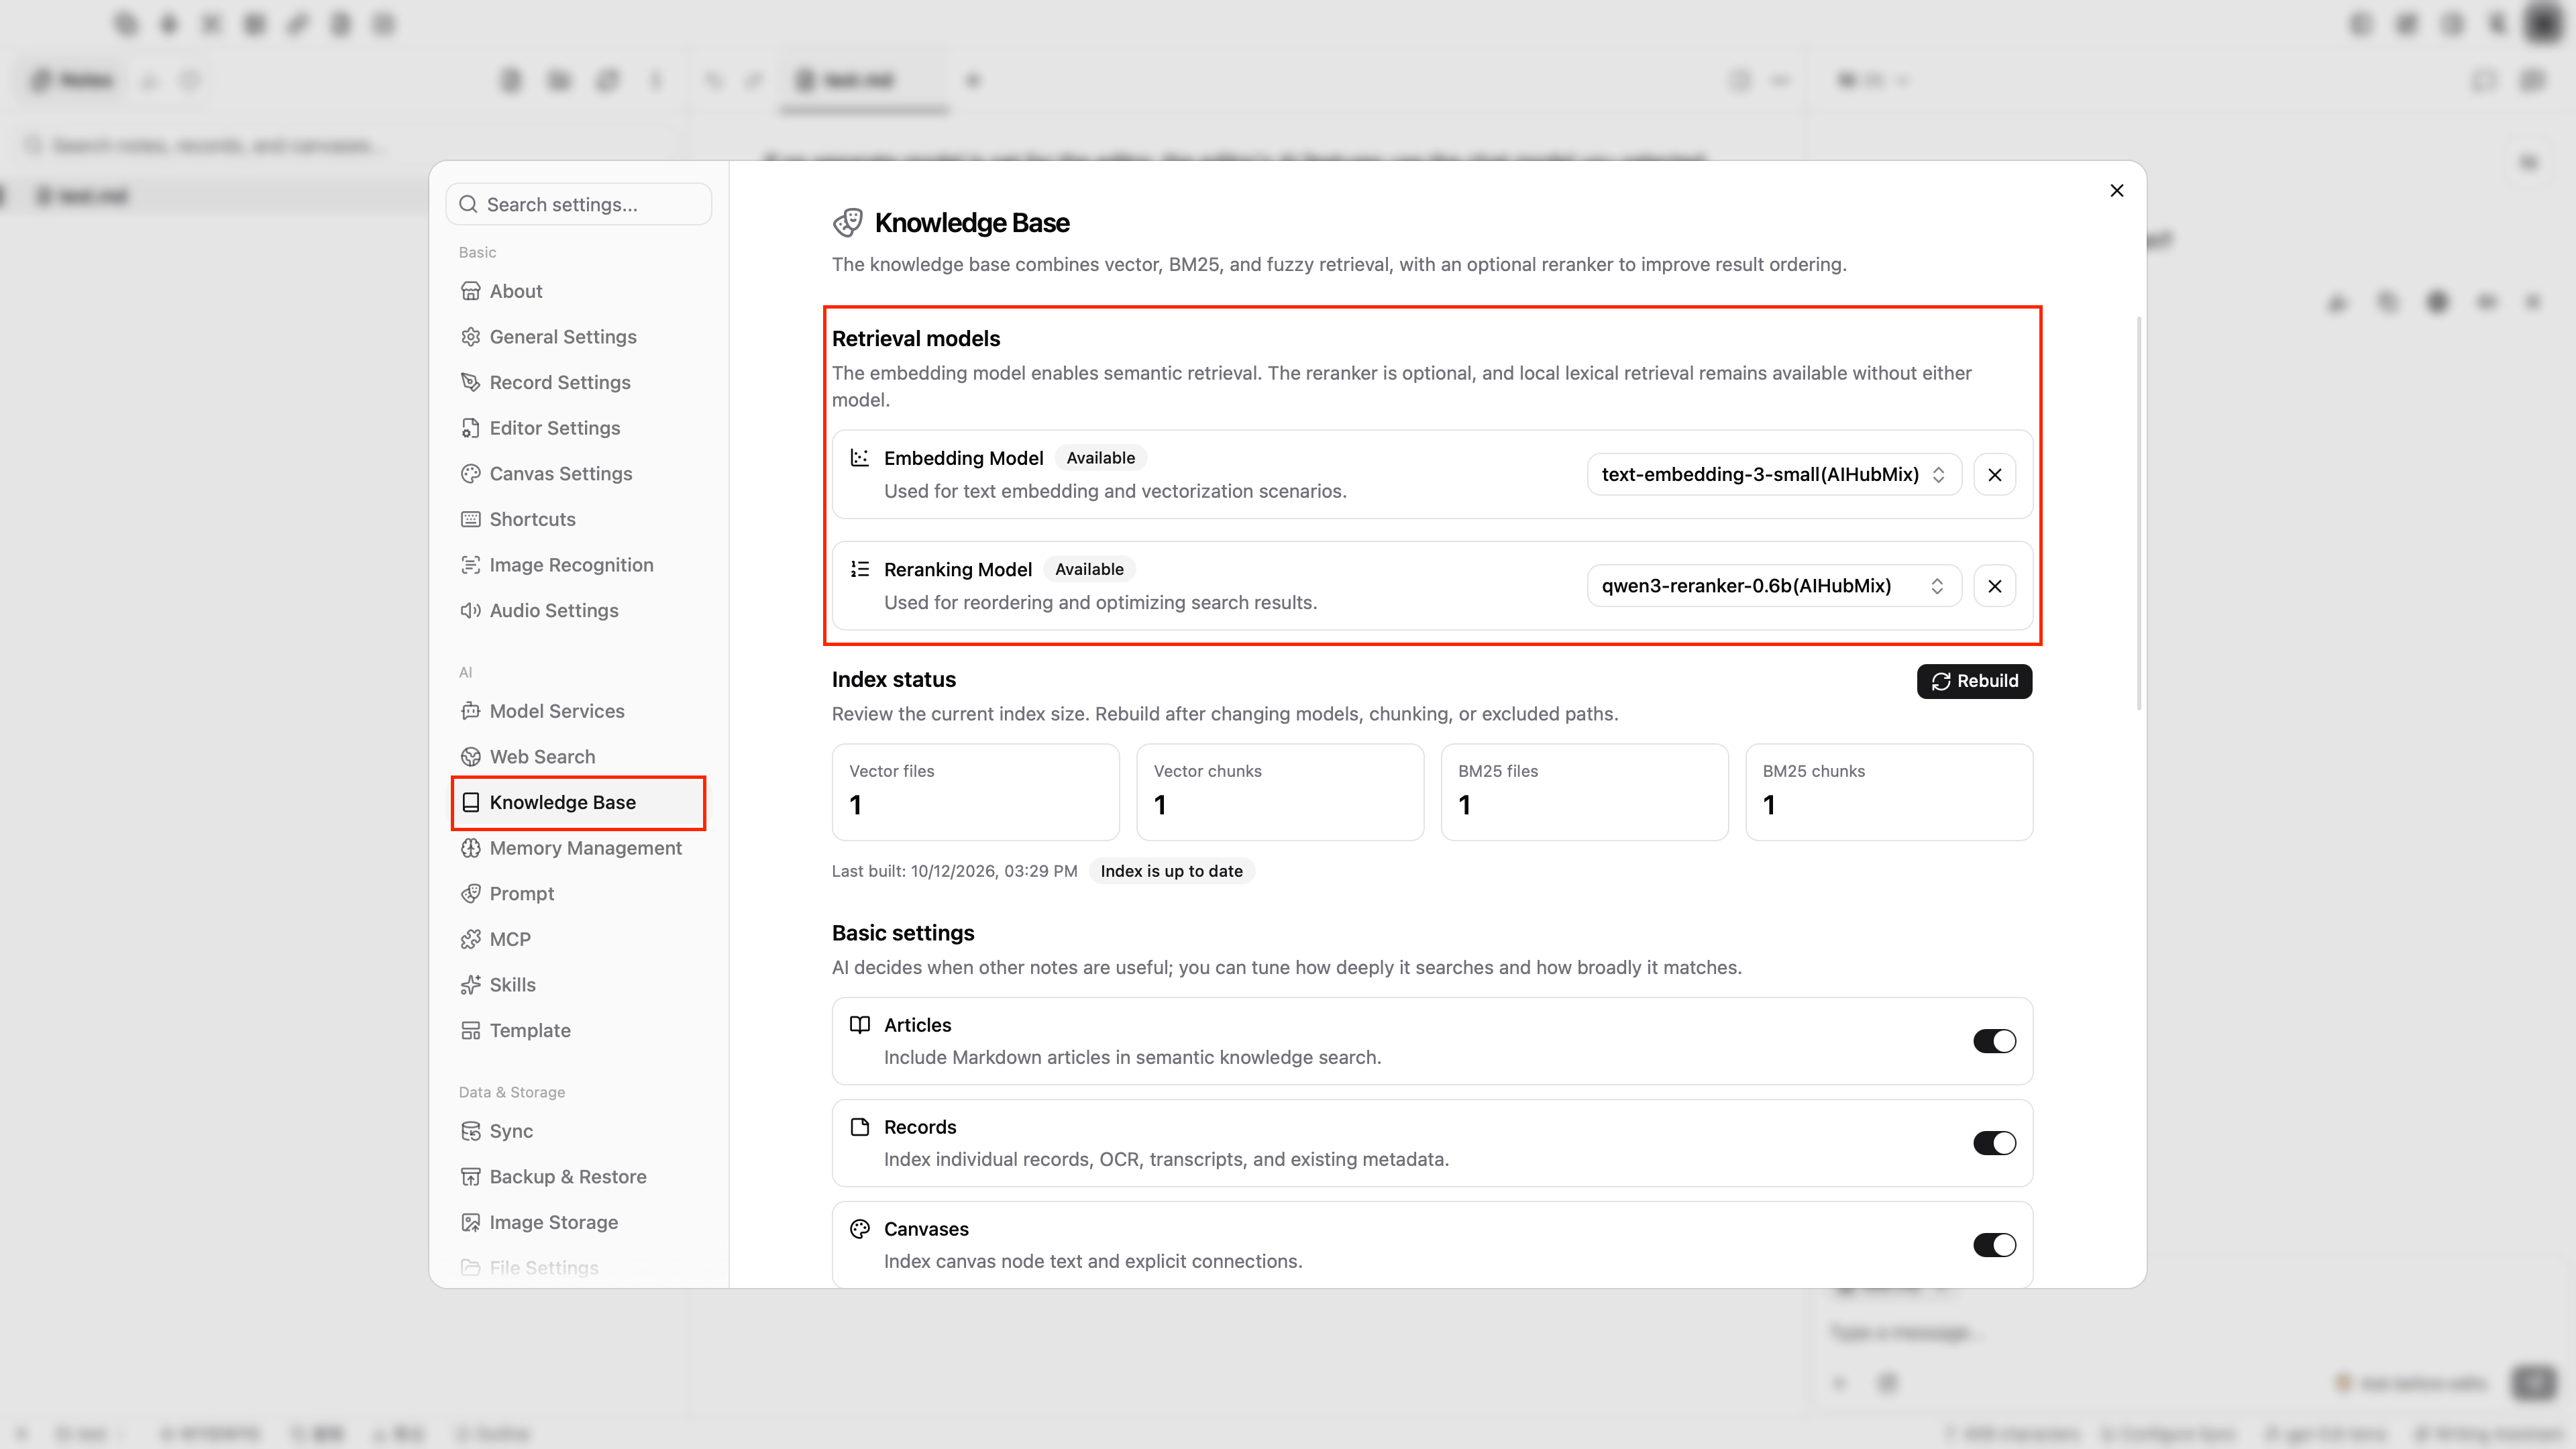
Task: Click the Shortcuts keyboard icon
Action: pos(470,519)
